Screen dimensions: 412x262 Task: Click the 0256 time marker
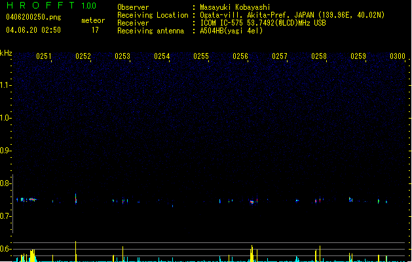[240, 56]
